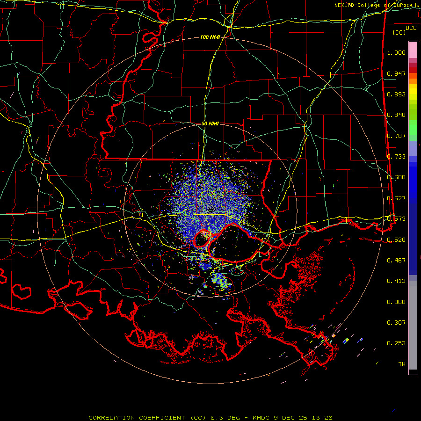Click the gray segment of the color scale
Image resolution: width=421 pixels, height=421 pixels.
click(x=413, y=325)
